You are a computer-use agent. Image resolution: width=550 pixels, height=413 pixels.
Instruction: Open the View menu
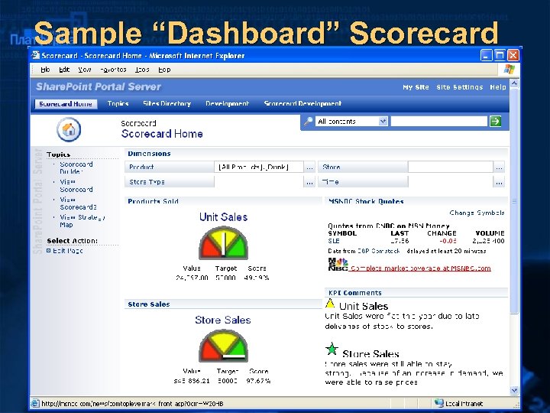(85, 70)
